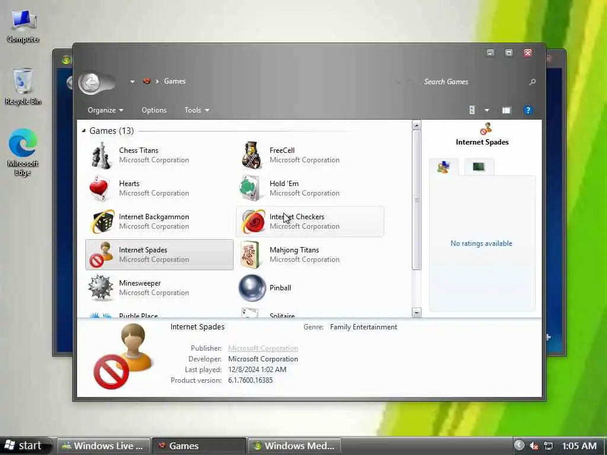Screen dimensions: 607x455
Task: Toggle the preview pane icon
Action: tap(506, 110)
